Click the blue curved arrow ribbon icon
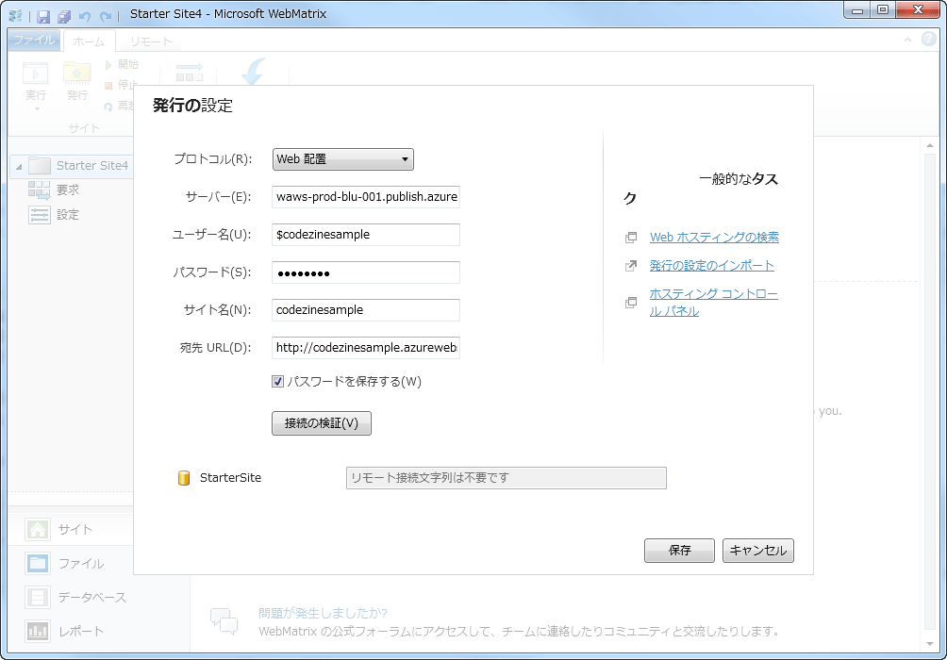Screen dimensions: 947x660 pyautogui.click(x=254, y=72)
